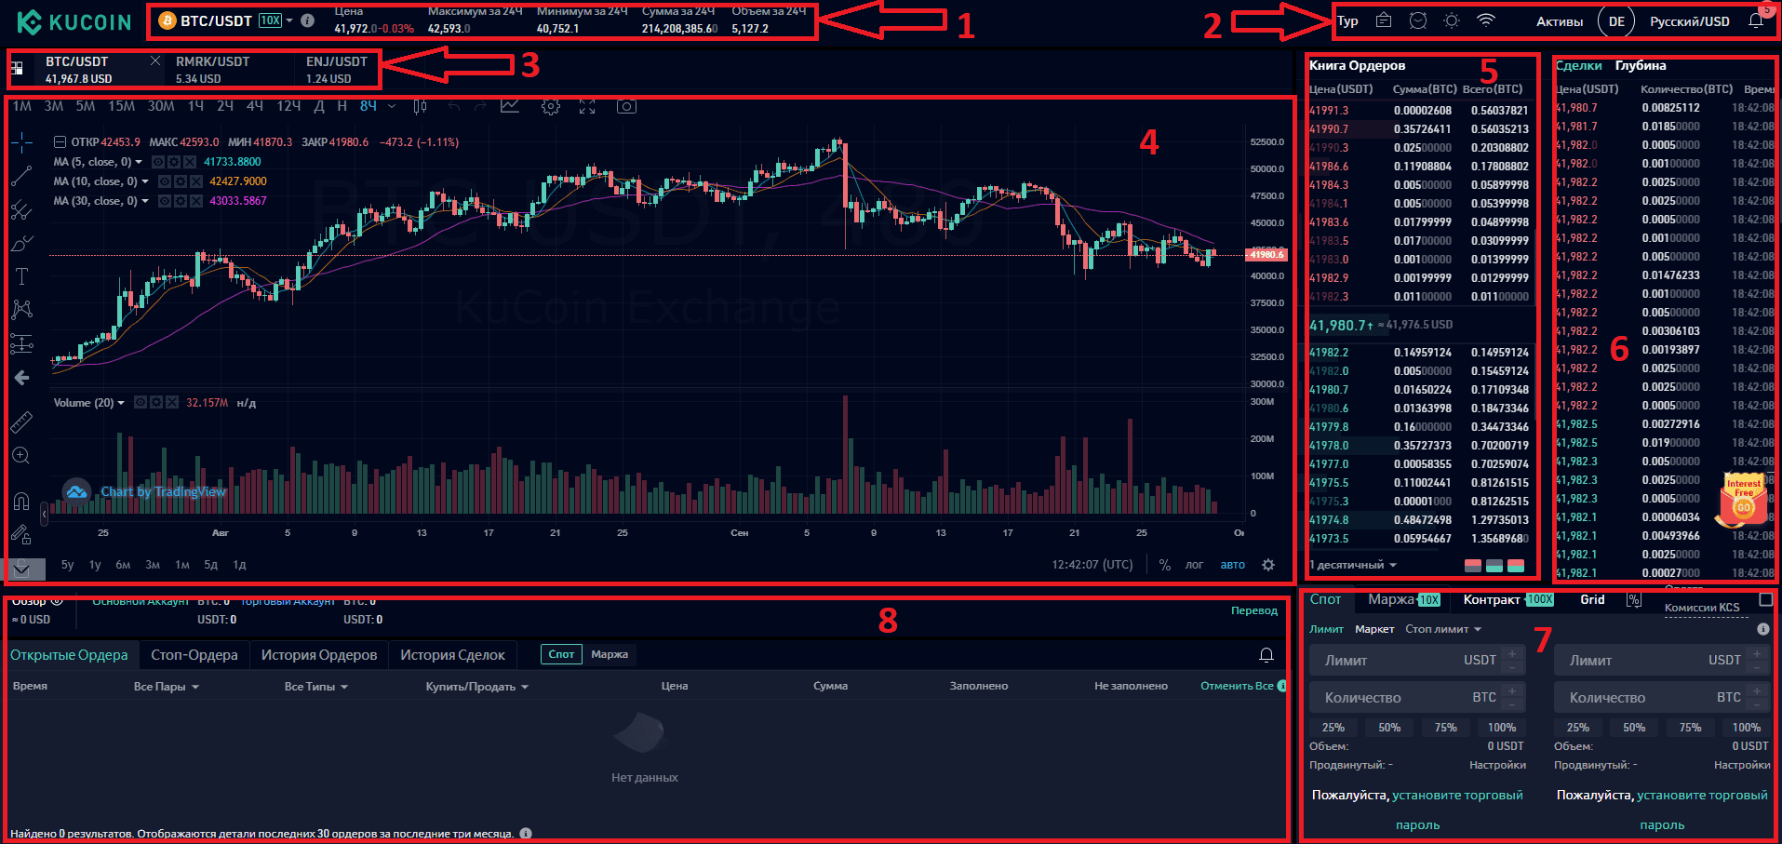Open the fee calculator percent icon

pos(1633,600)
